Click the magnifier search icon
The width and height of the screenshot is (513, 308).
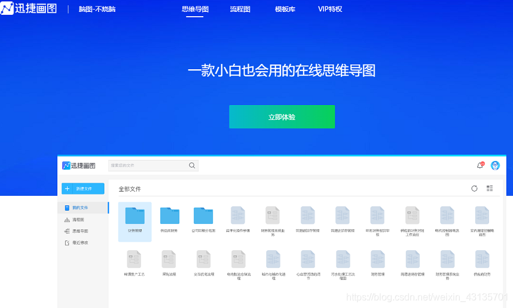(x=192, y=165)
